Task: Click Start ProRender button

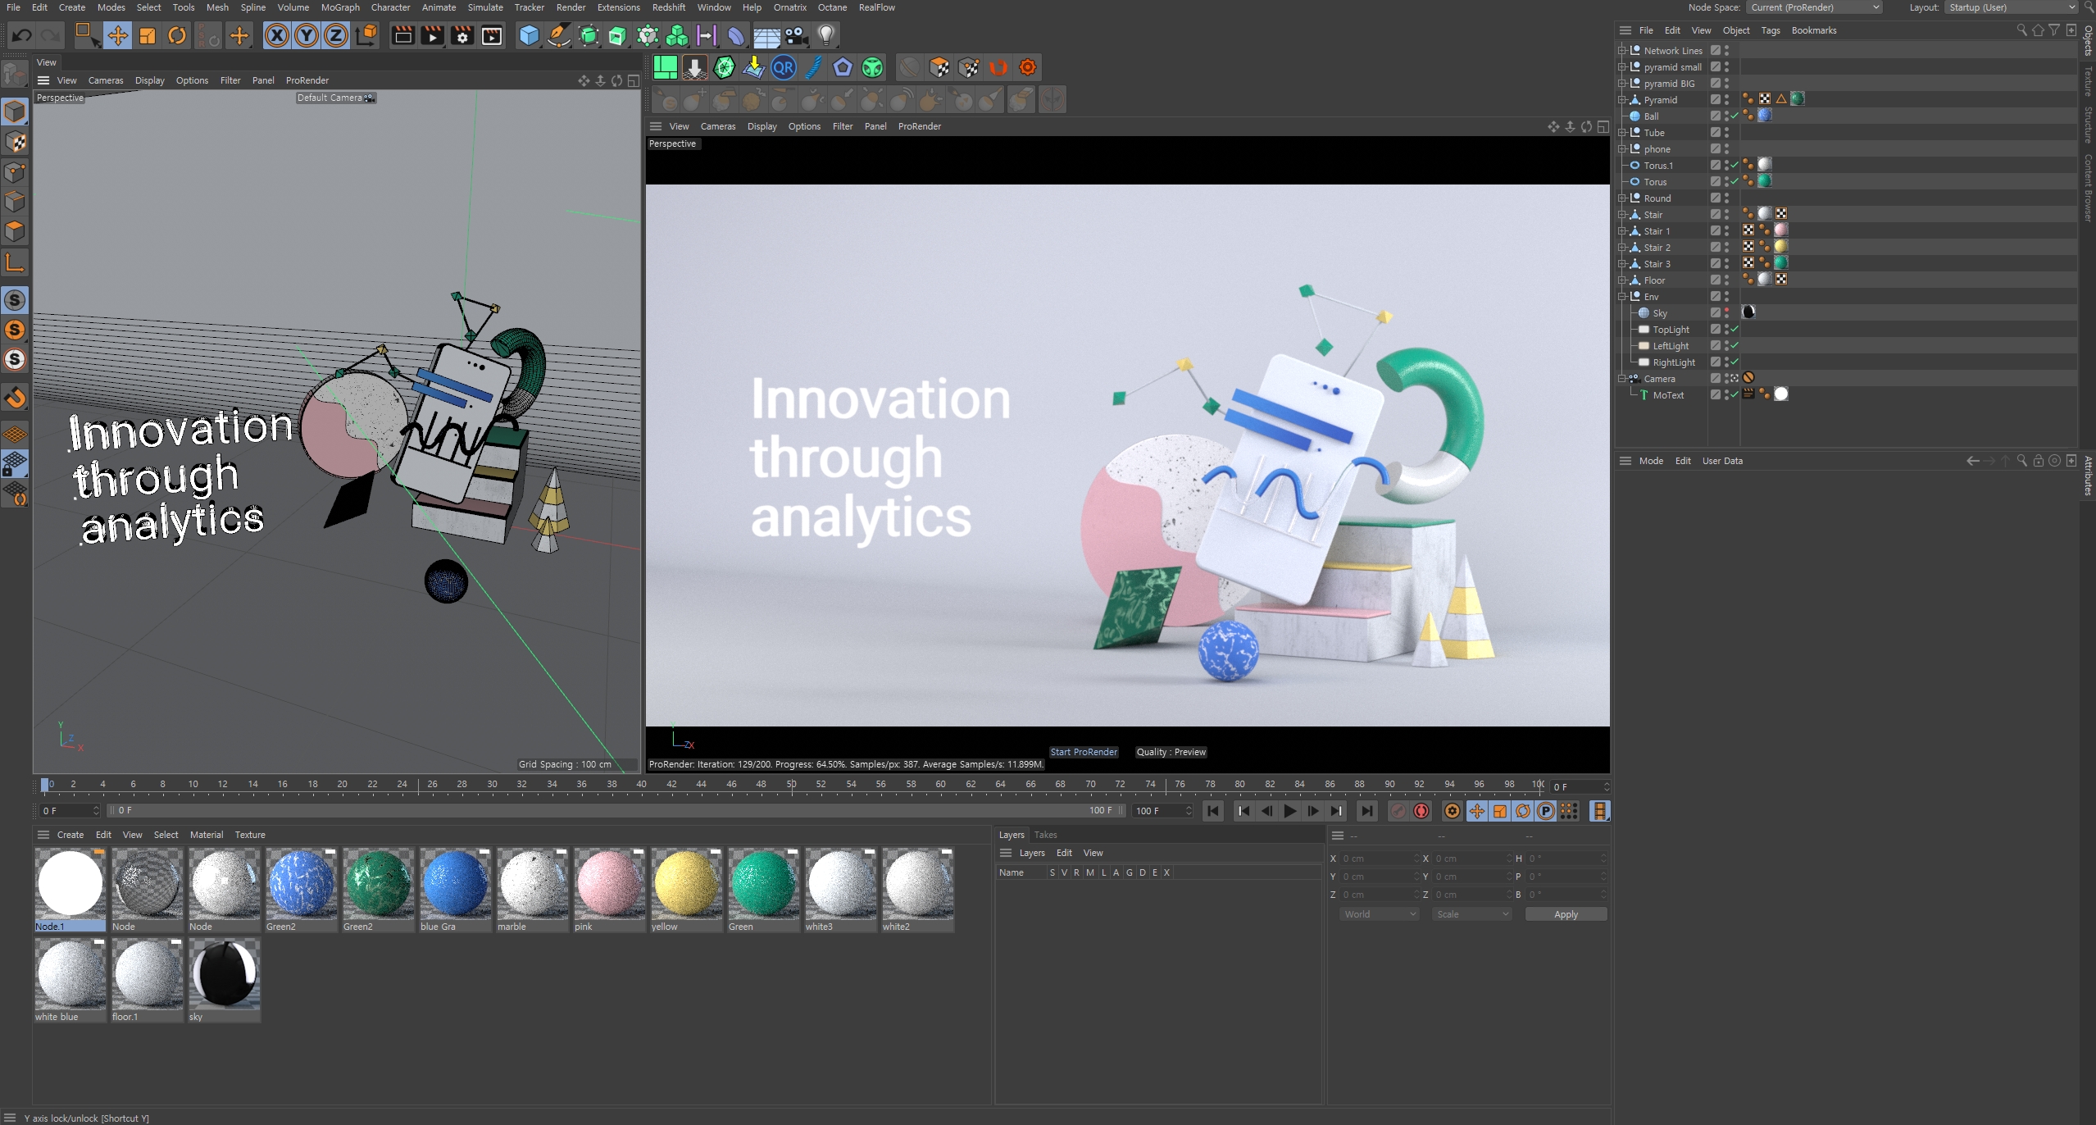Action: point(1085,752)
